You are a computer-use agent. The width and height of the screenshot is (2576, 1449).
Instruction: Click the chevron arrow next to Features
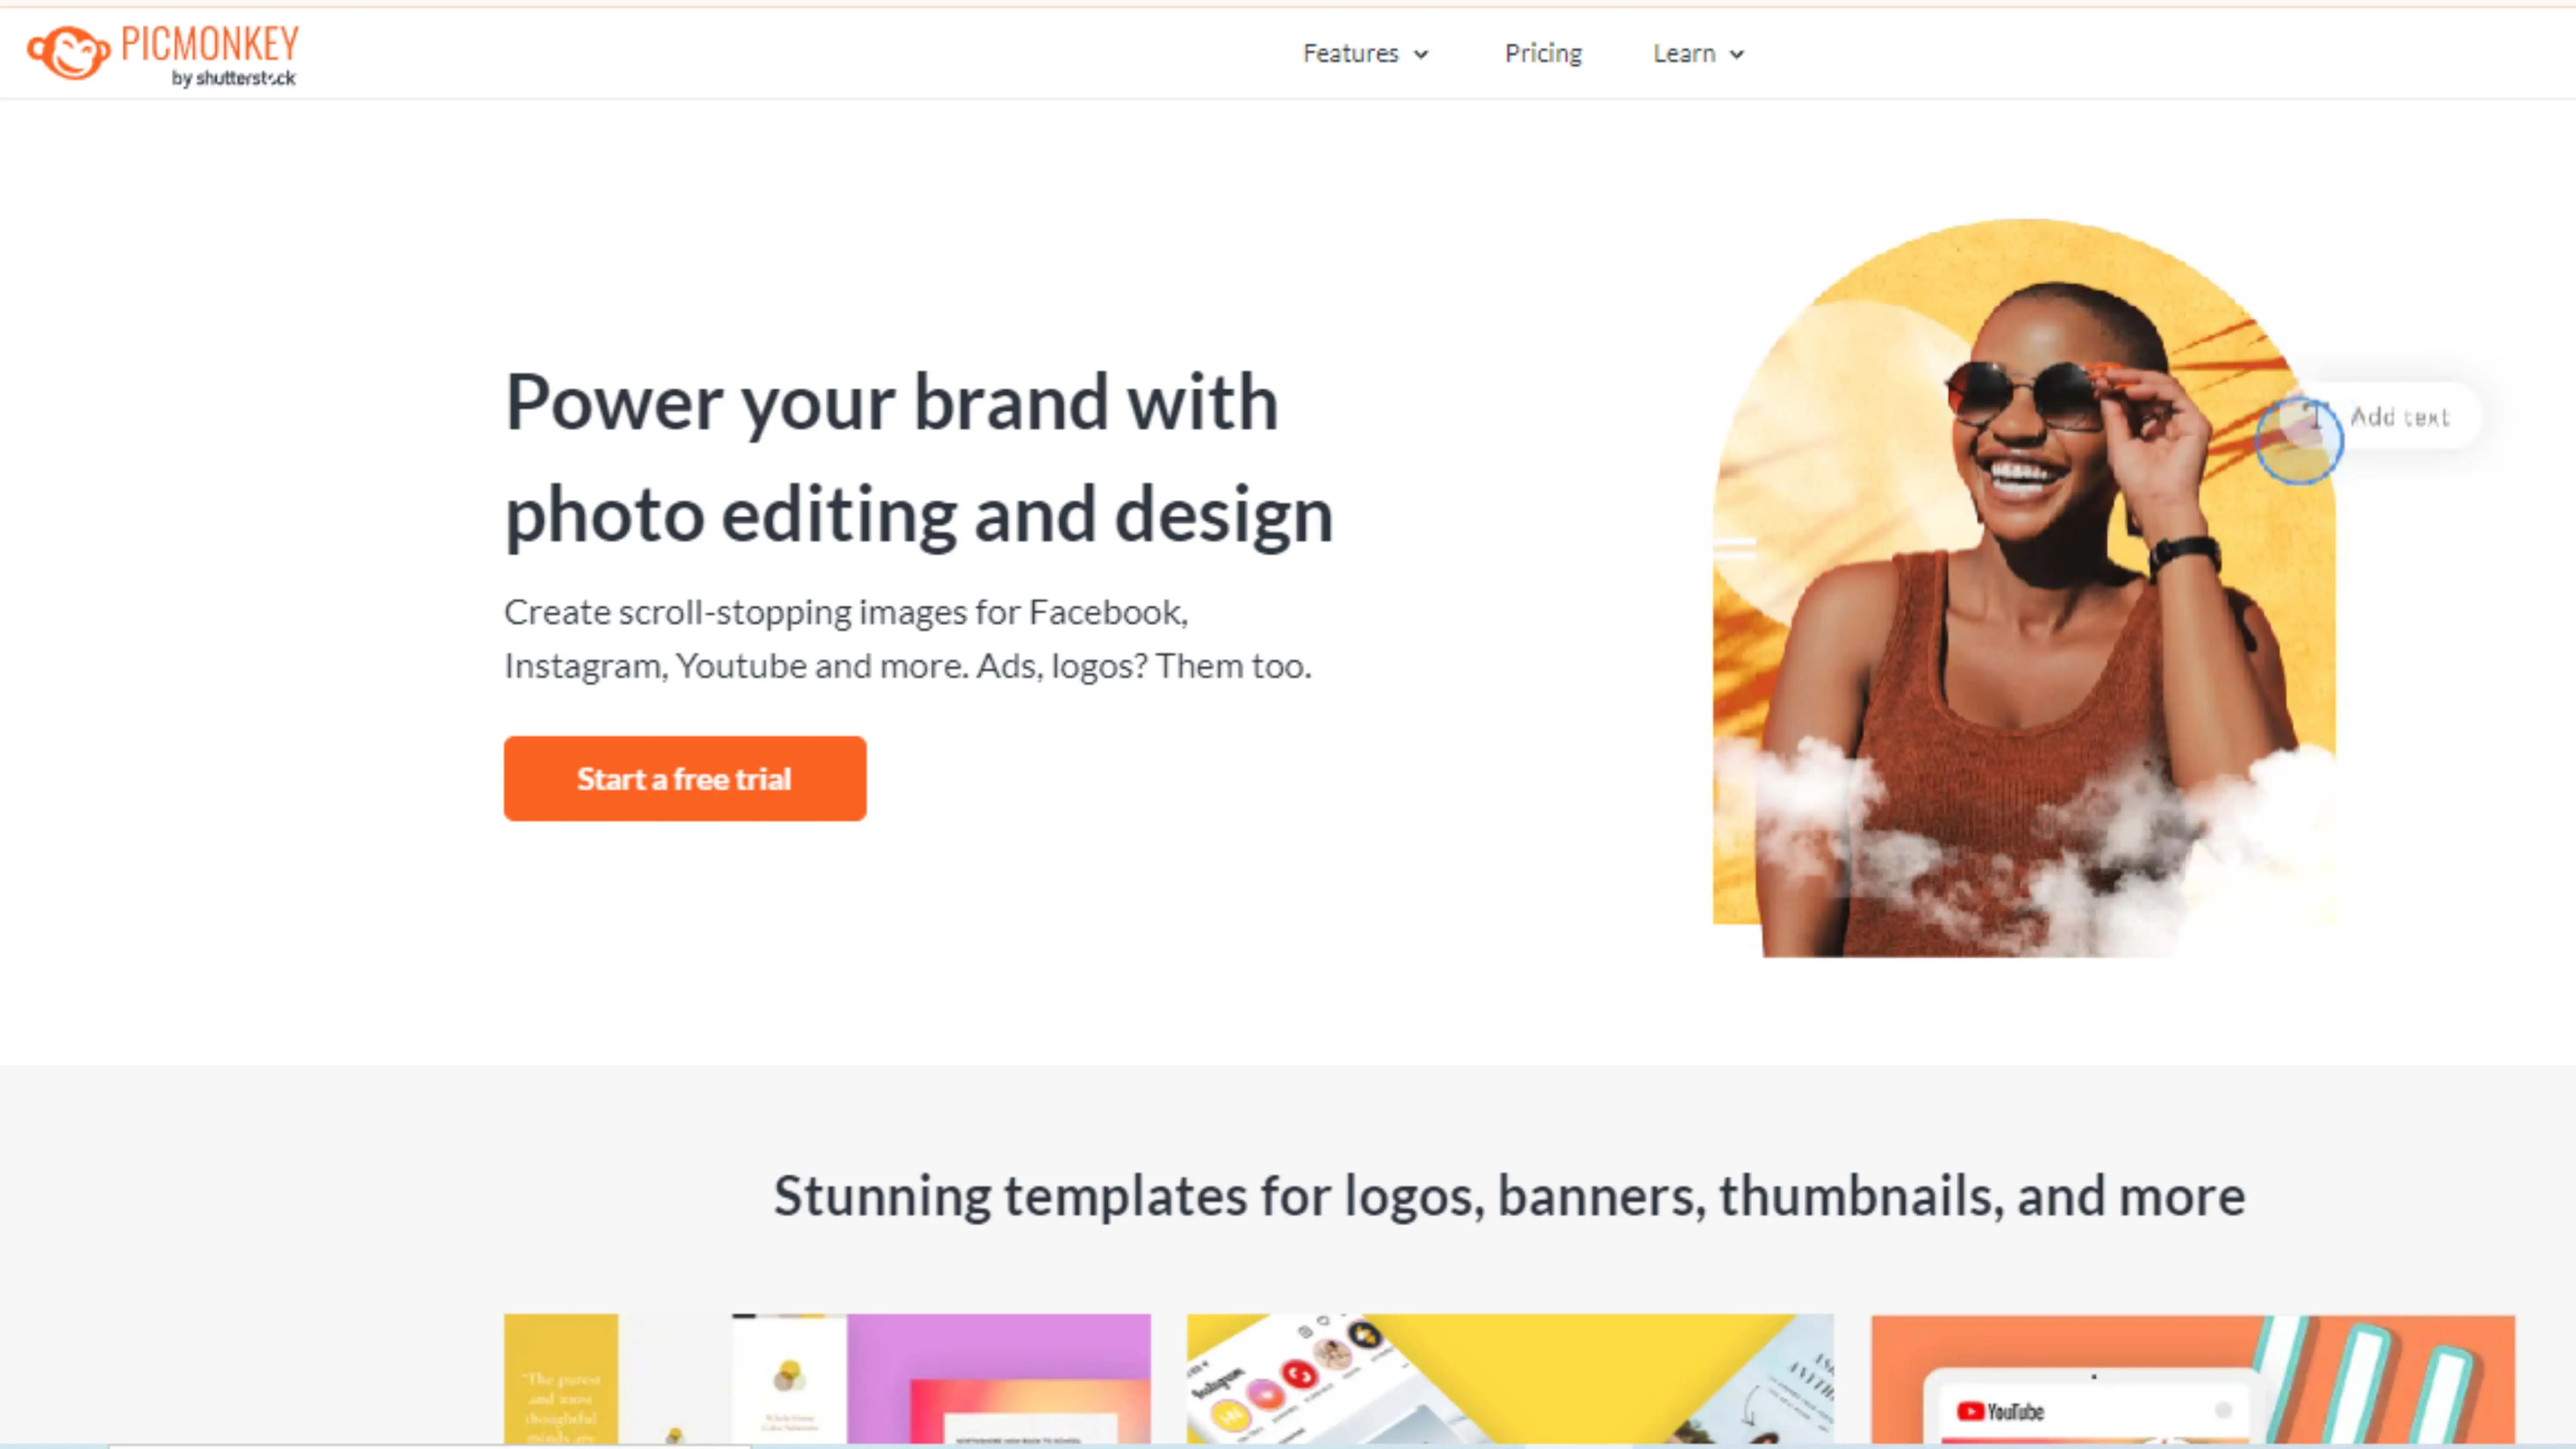click(1421, 55)
